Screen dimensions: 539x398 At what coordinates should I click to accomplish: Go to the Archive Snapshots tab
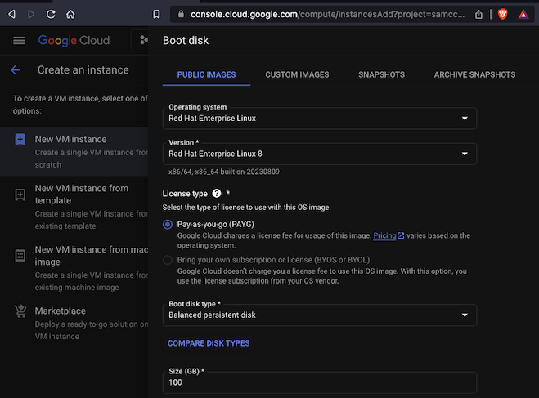(x=474, y=74)
